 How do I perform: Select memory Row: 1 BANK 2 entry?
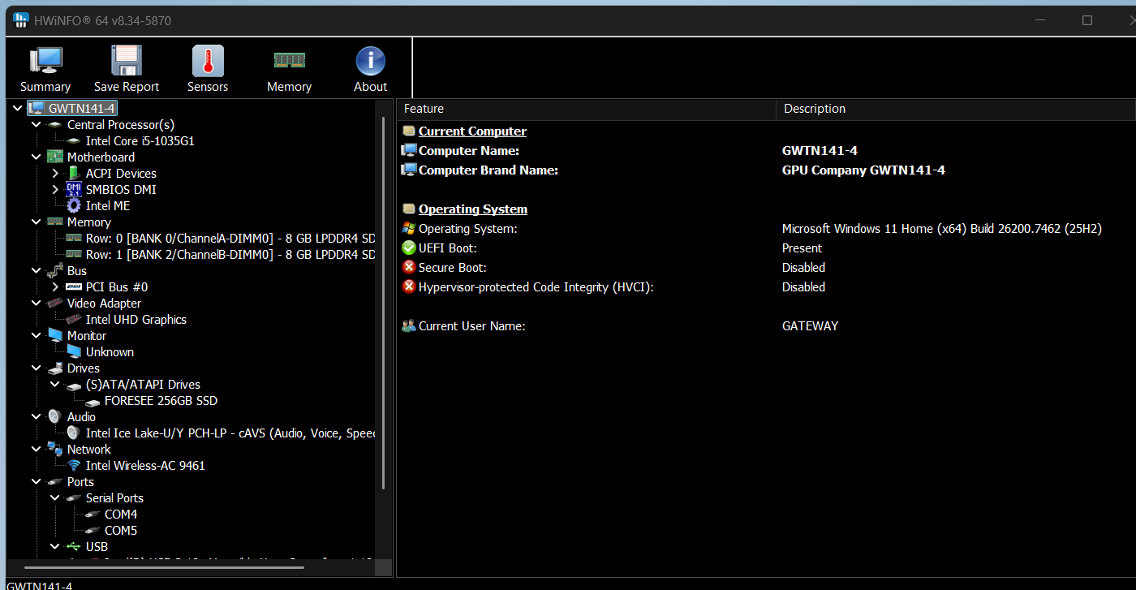click(x=230, y=254)
